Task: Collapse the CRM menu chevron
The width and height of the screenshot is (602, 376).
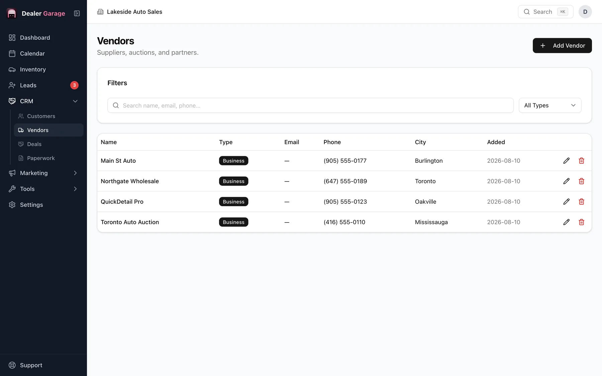Action: click(x=75, y=101)
